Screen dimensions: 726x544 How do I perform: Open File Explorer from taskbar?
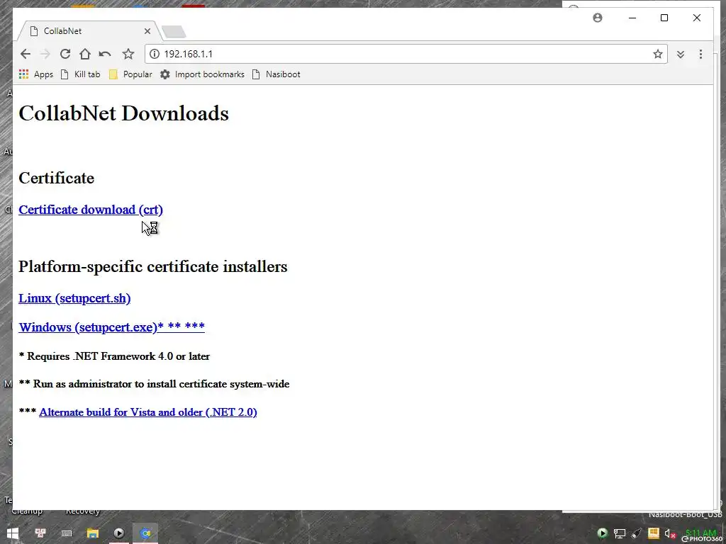pyautogui.click(x=93, y=533)
